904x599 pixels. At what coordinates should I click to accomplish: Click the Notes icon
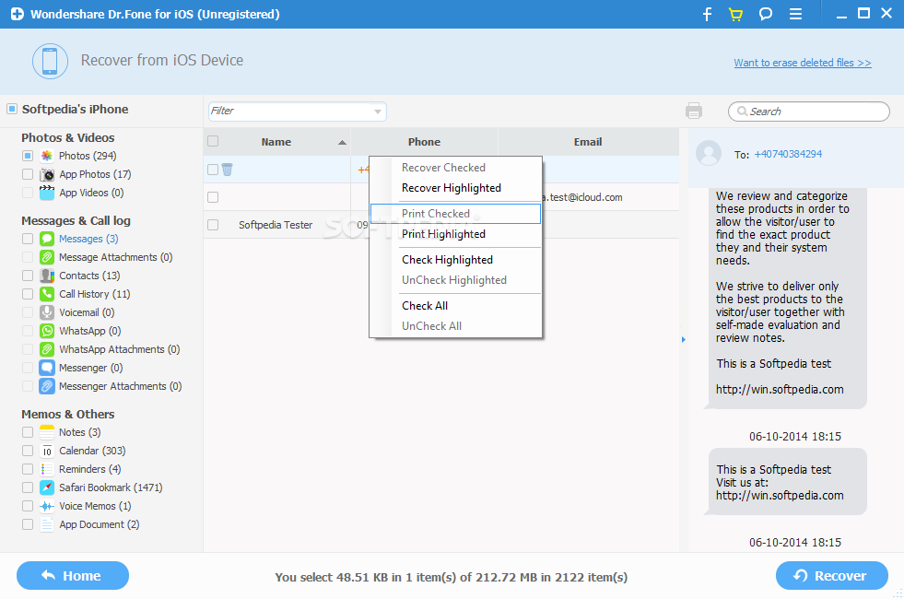point(47,432)
